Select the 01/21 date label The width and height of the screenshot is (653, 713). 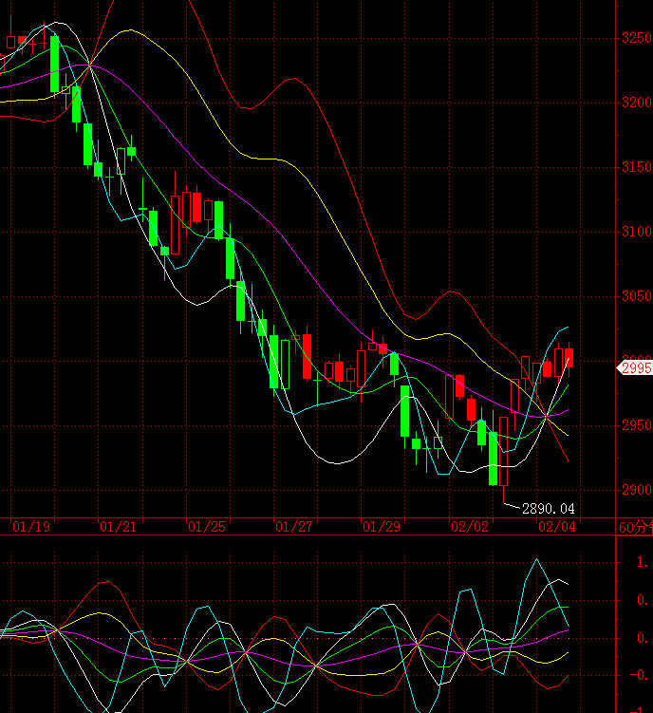[119, 527]
